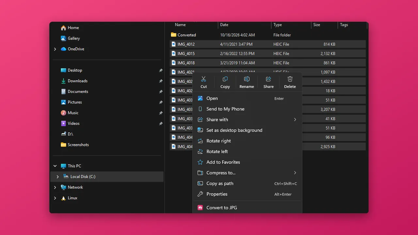418x235 pixels.
Task: Click the Screenshots folder icon
Action: pyautogui.click(x=63, y=145)
